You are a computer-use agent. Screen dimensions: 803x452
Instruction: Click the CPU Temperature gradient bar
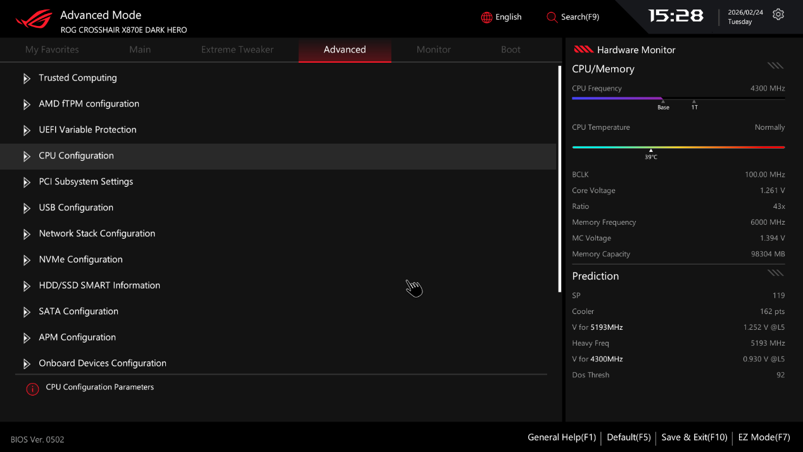(678, 147)
